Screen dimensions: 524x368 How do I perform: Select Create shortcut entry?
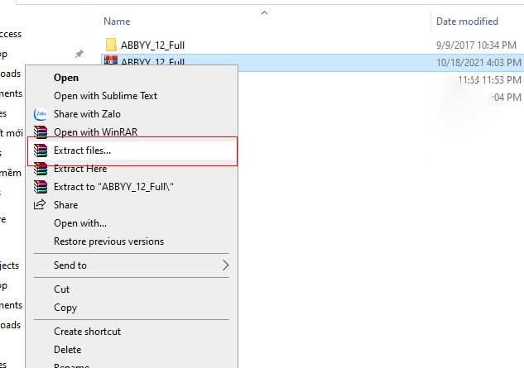pos(87,332)
